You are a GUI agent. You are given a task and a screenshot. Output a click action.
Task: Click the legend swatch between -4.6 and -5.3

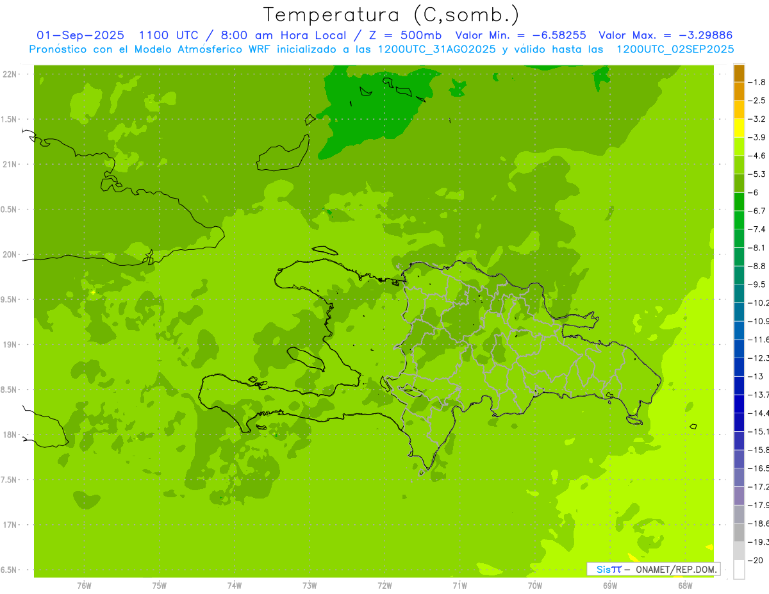click(739, 165)
